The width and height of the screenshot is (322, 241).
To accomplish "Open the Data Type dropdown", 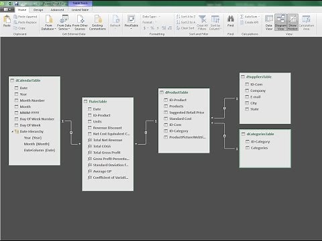I will [x=152, y=17].
